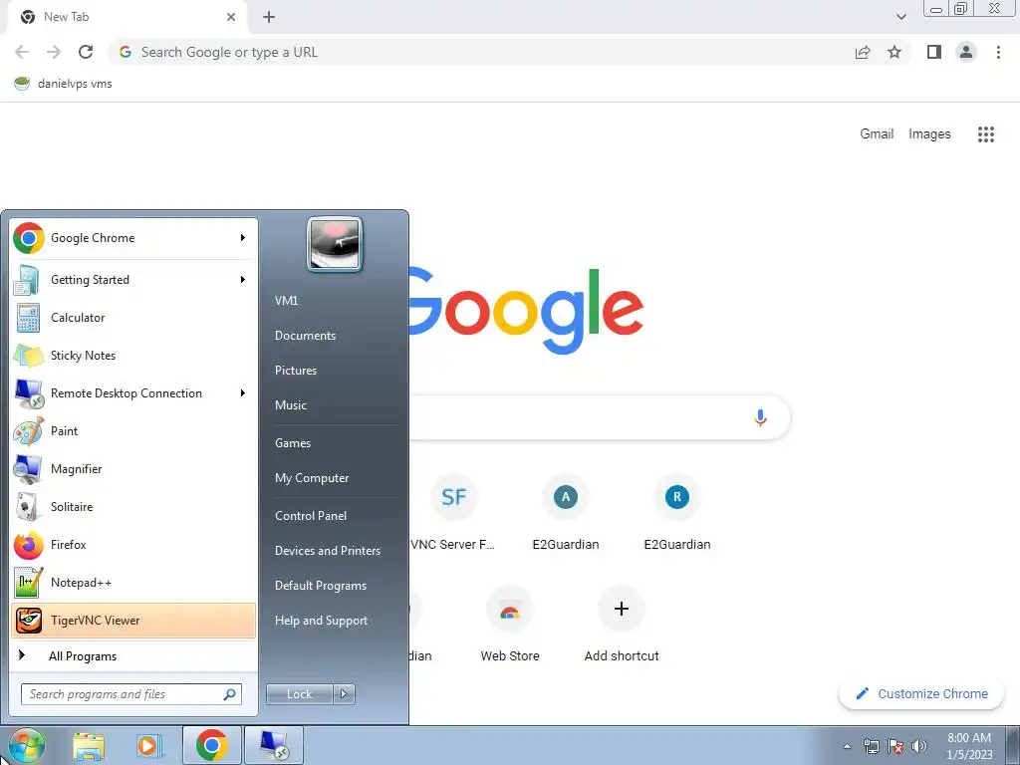Open Sticky Notes
Viewport: 1020px width, 765px height.
pyautogui.click(x=133, y=356)
